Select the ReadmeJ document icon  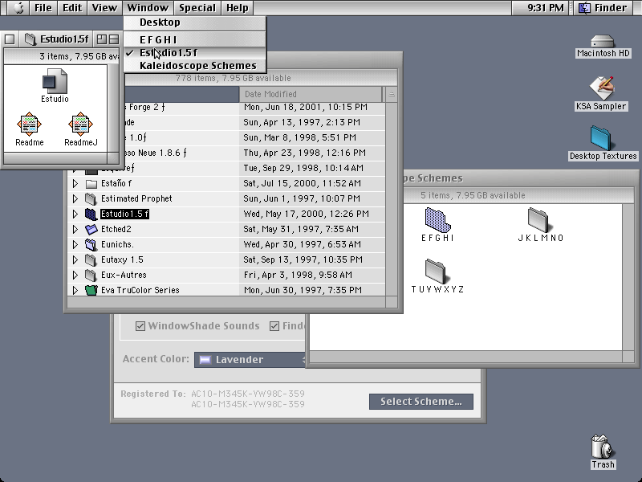tap(80, 125)
